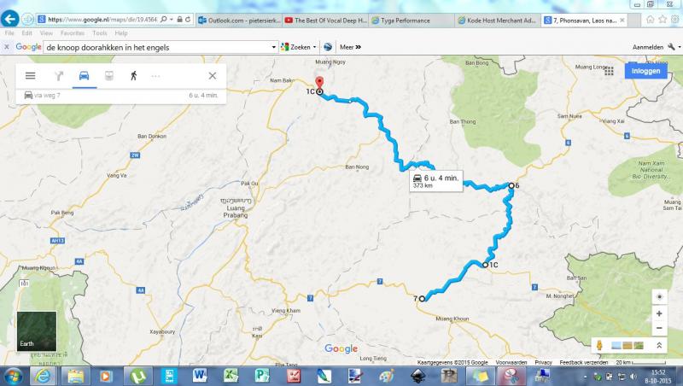Choose the recommended route mode icon

[x=59, y=76]
